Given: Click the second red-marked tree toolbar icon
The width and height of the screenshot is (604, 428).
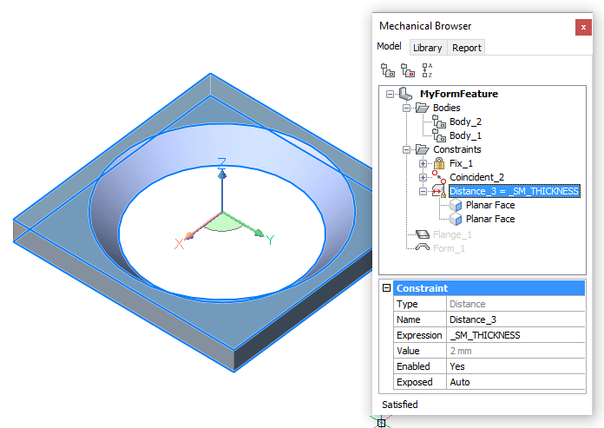Looking at the screenshot, I should [406, 70].
